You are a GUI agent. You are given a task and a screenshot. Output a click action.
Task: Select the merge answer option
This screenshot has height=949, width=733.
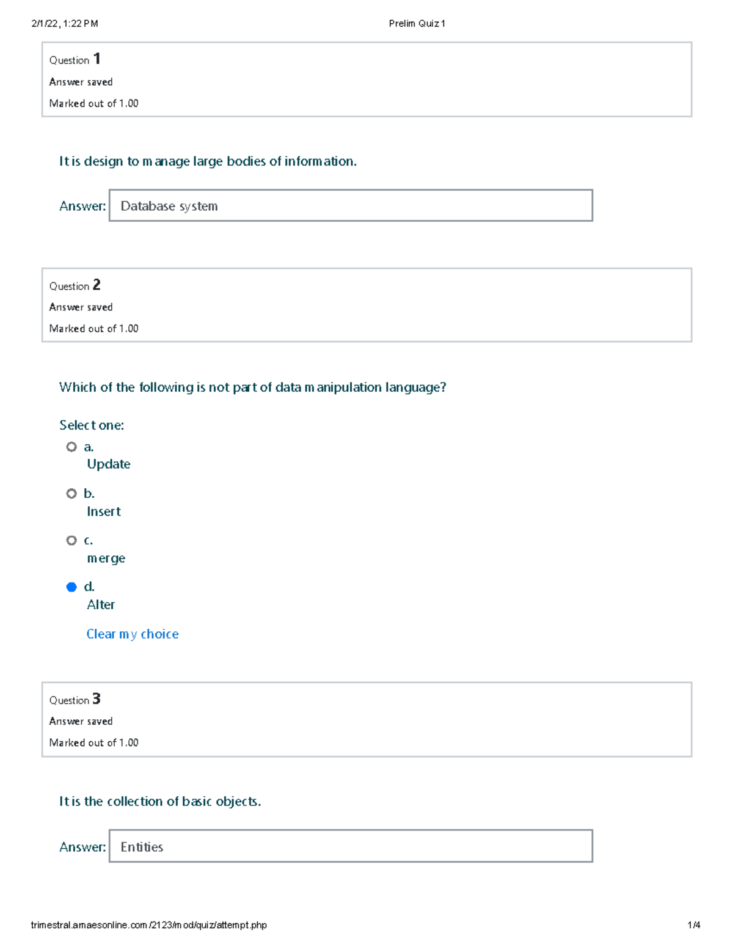[x=71, y=540]
